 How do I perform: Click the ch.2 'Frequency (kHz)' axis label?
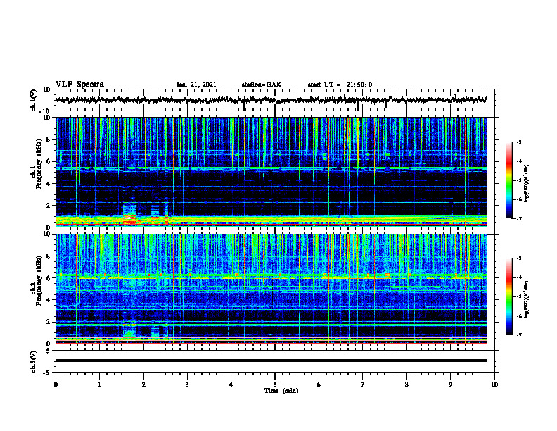(39, 280)
